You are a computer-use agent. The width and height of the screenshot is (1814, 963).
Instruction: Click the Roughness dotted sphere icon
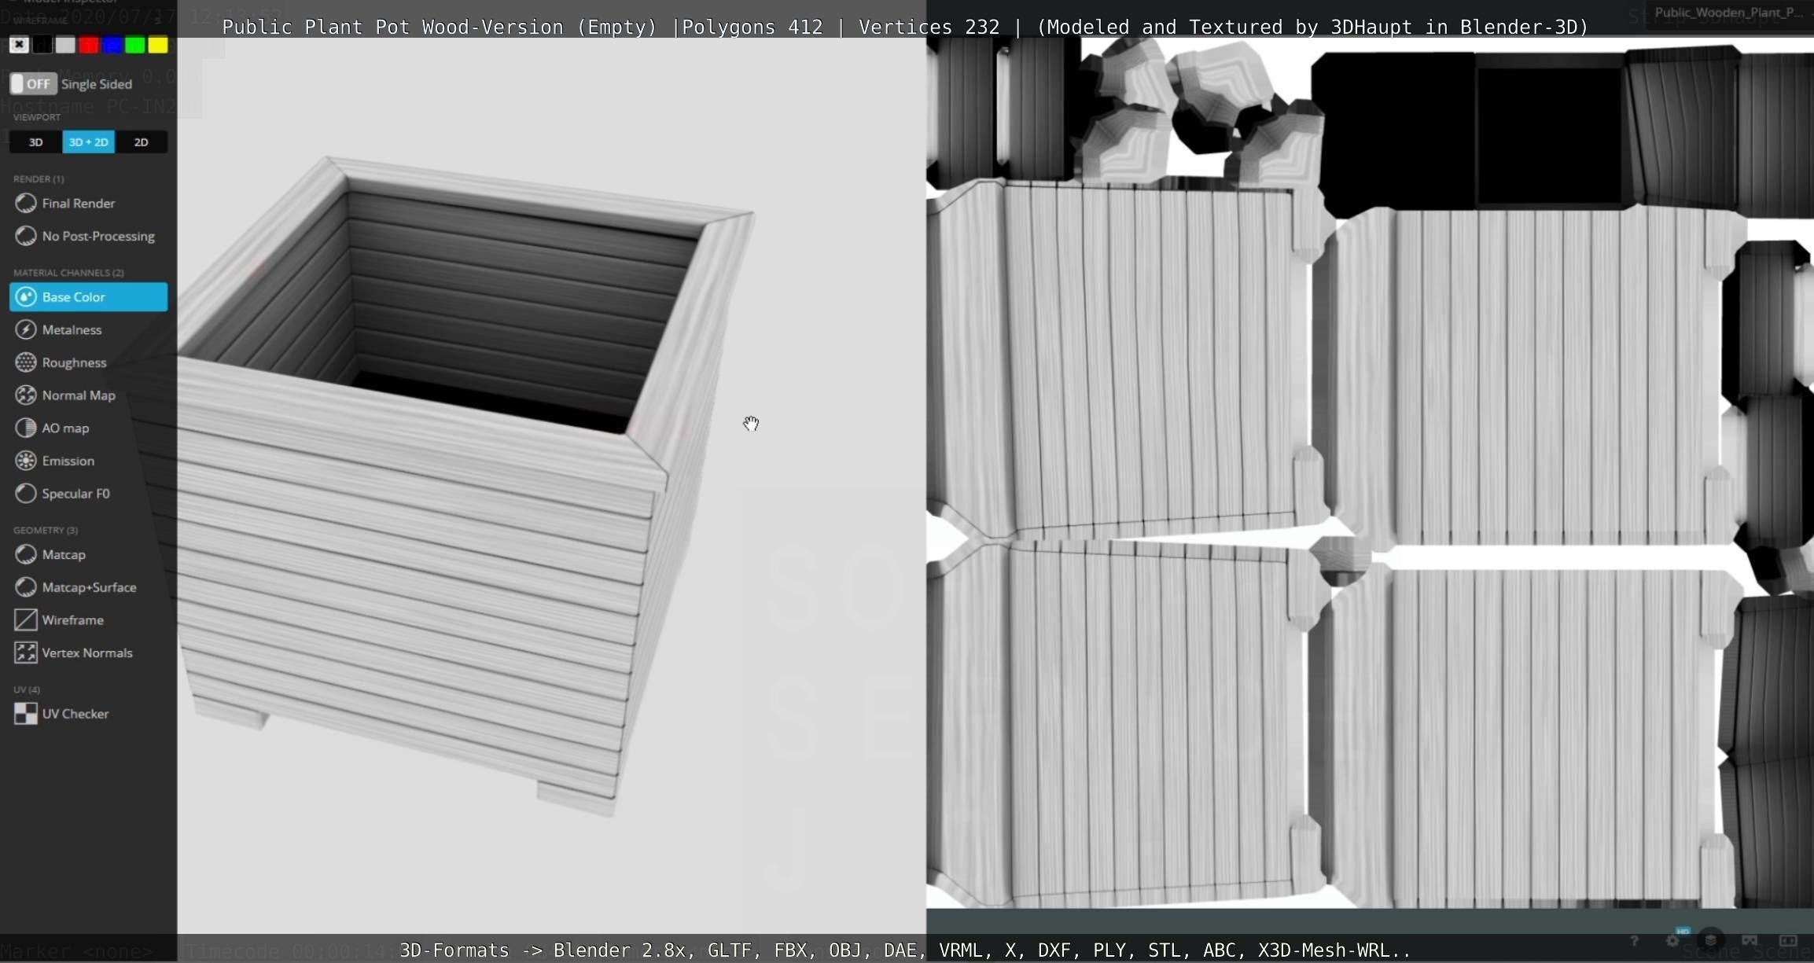(x=26, y=362)
